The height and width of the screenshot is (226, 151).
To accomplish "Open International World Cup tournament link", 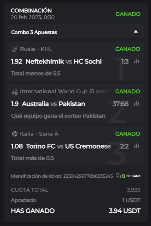I will click(x=65, y=91).
